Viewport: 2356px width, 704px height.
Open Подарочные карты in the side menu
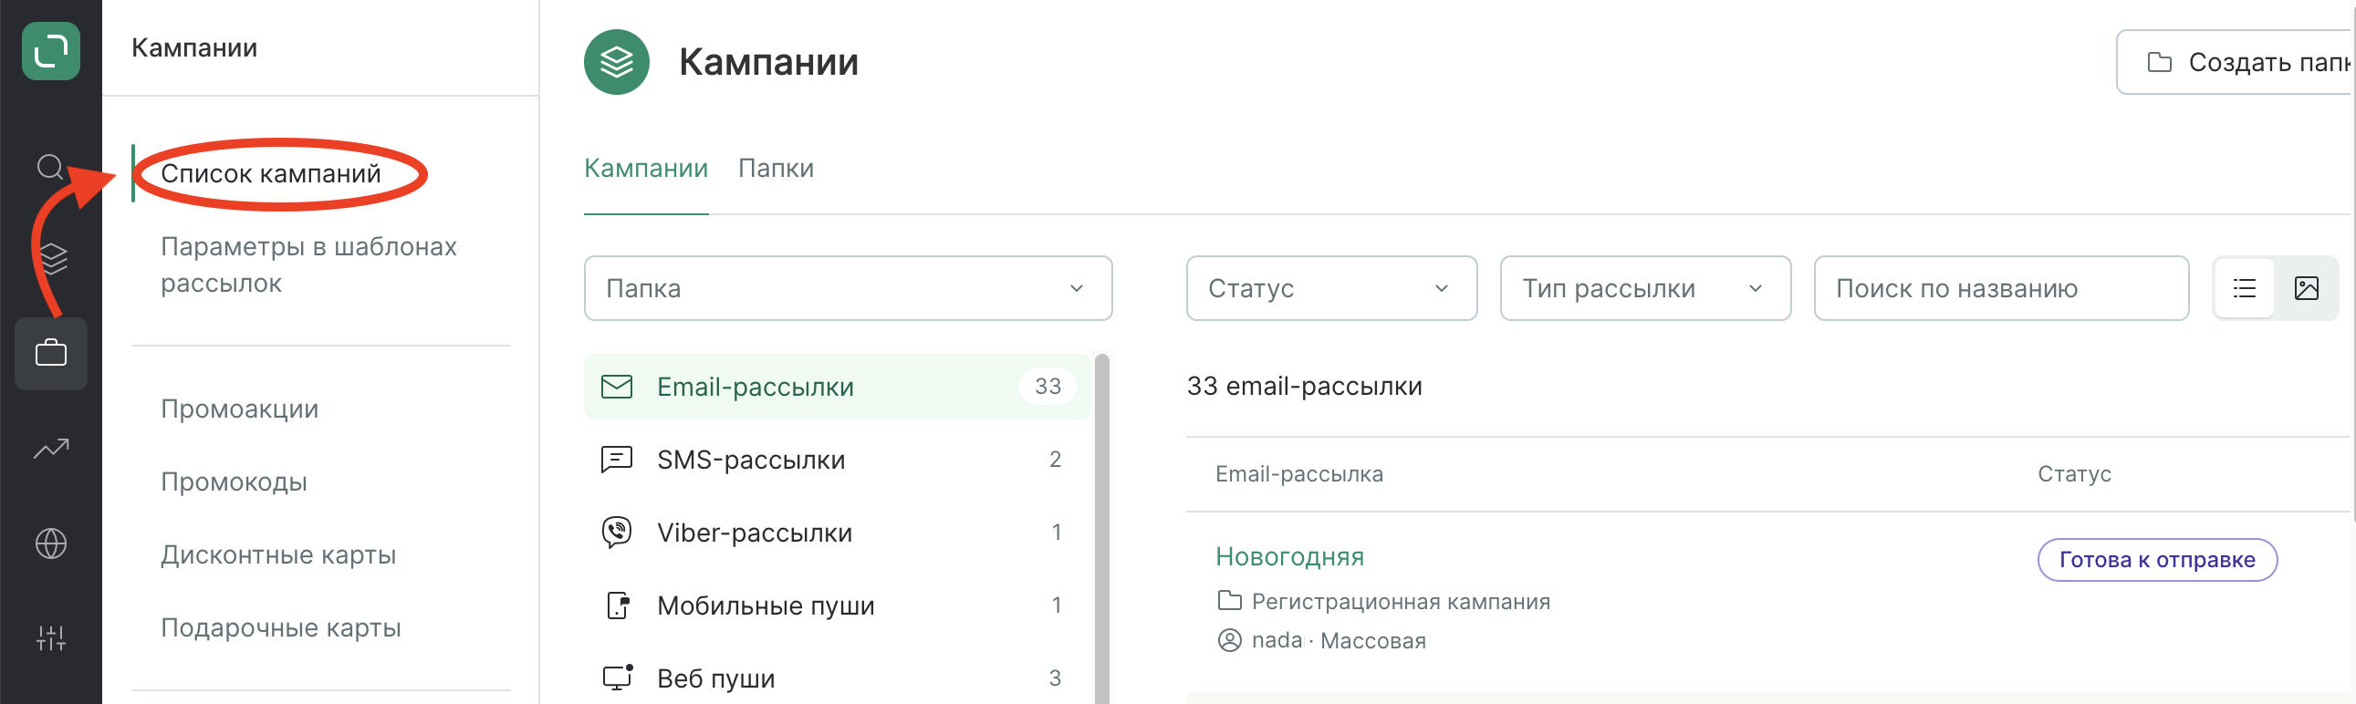(281, 628)
